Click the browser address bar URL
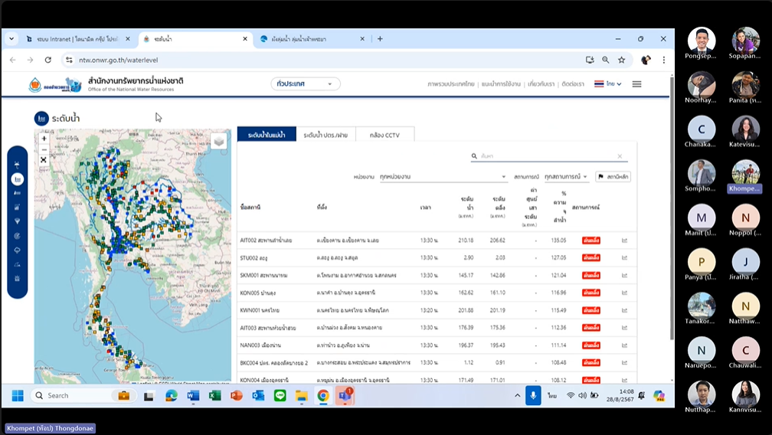Image resolution: width=772 pixels, height=435 pixels. point(119,60)
